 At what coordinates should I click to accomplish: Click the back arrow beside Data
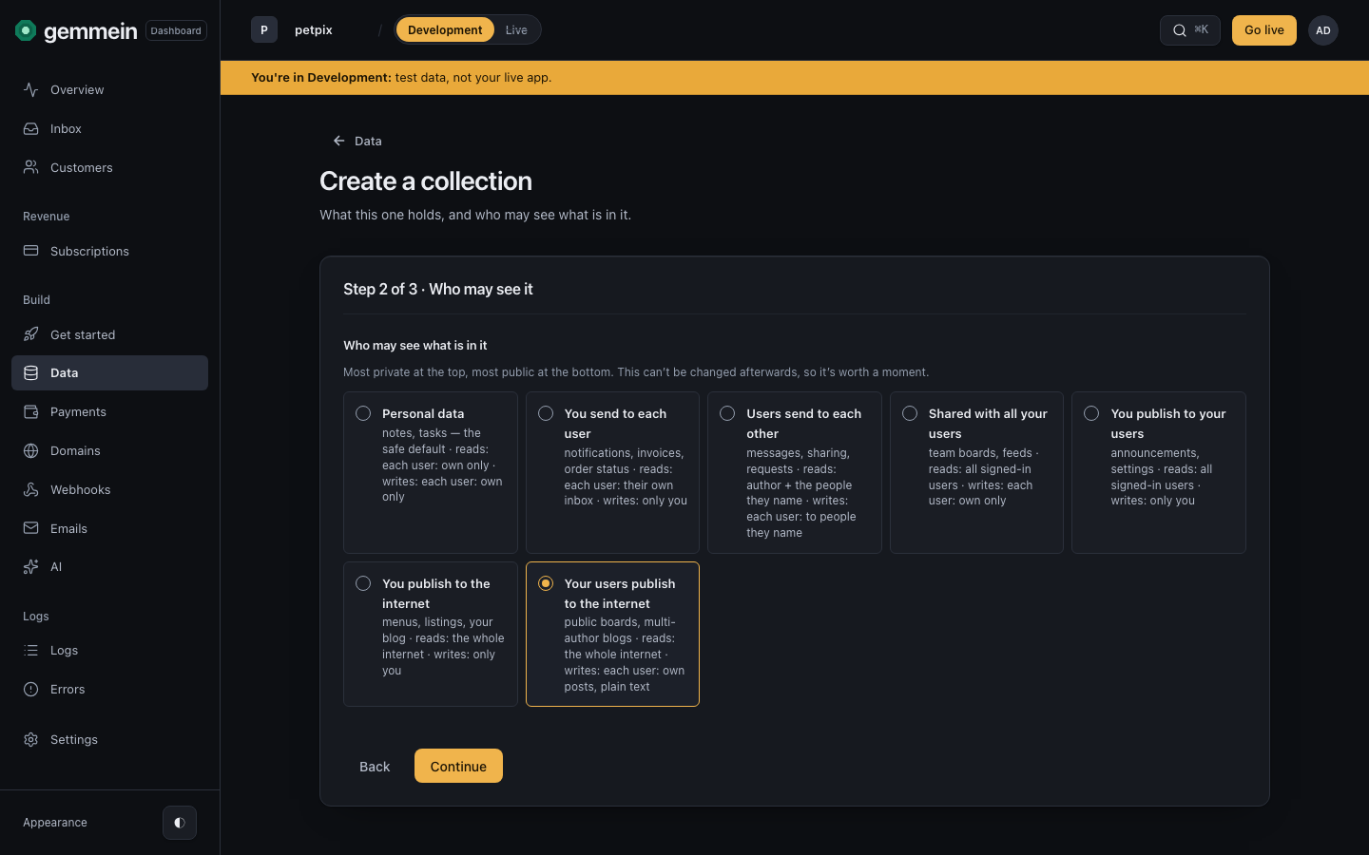(338, 141)
